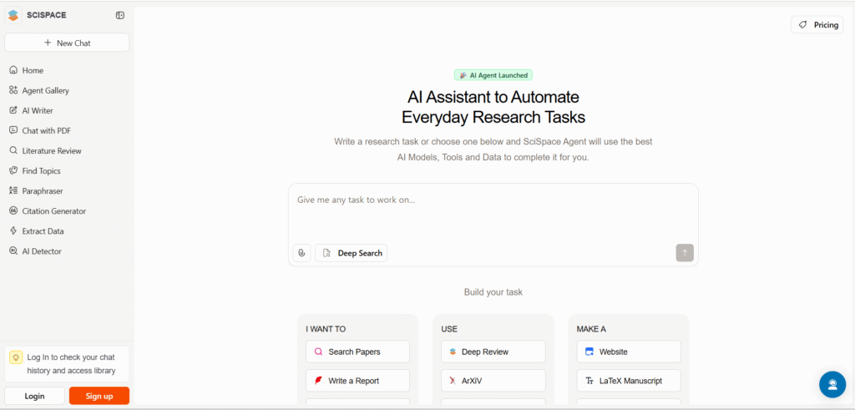Click the Citation Generator icon
The height and width of the screenshot is (410, 855).
tap(13, 211)
